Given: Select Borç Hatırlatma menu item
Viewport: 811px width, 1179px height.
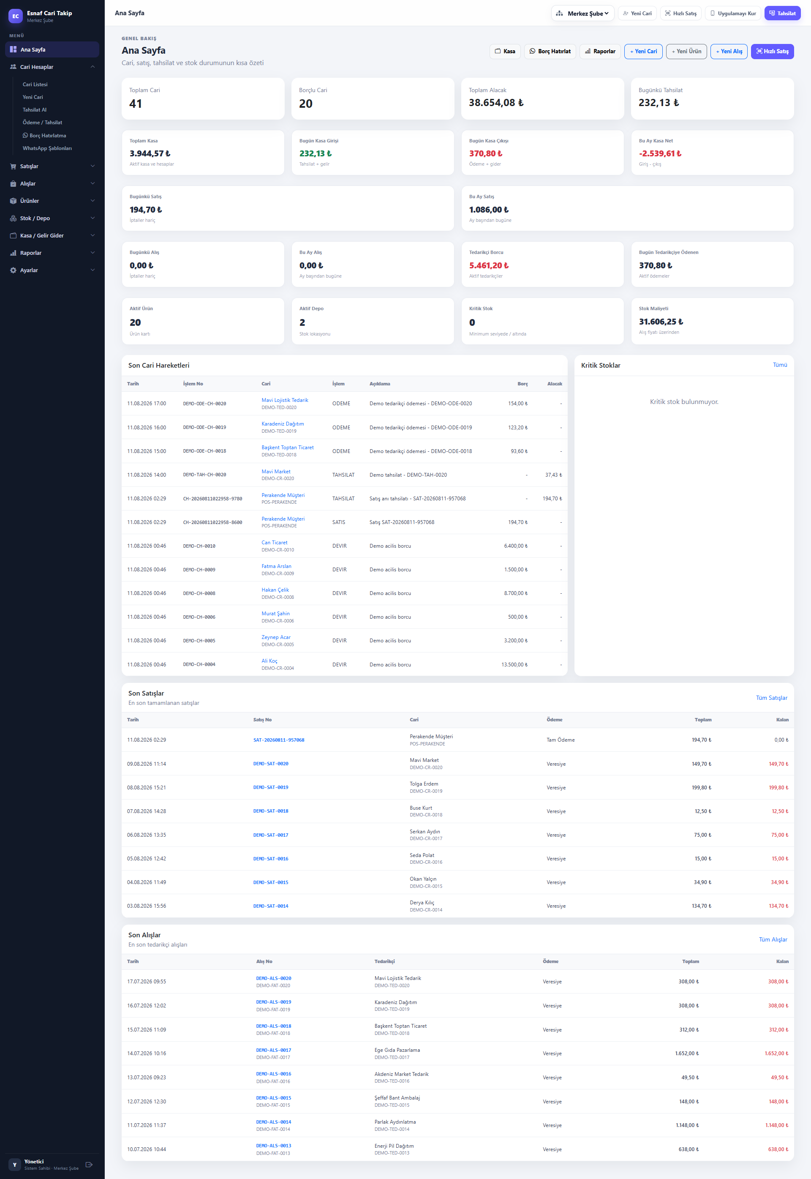Looking at the screenshot, I should click(x=44, y=136).
